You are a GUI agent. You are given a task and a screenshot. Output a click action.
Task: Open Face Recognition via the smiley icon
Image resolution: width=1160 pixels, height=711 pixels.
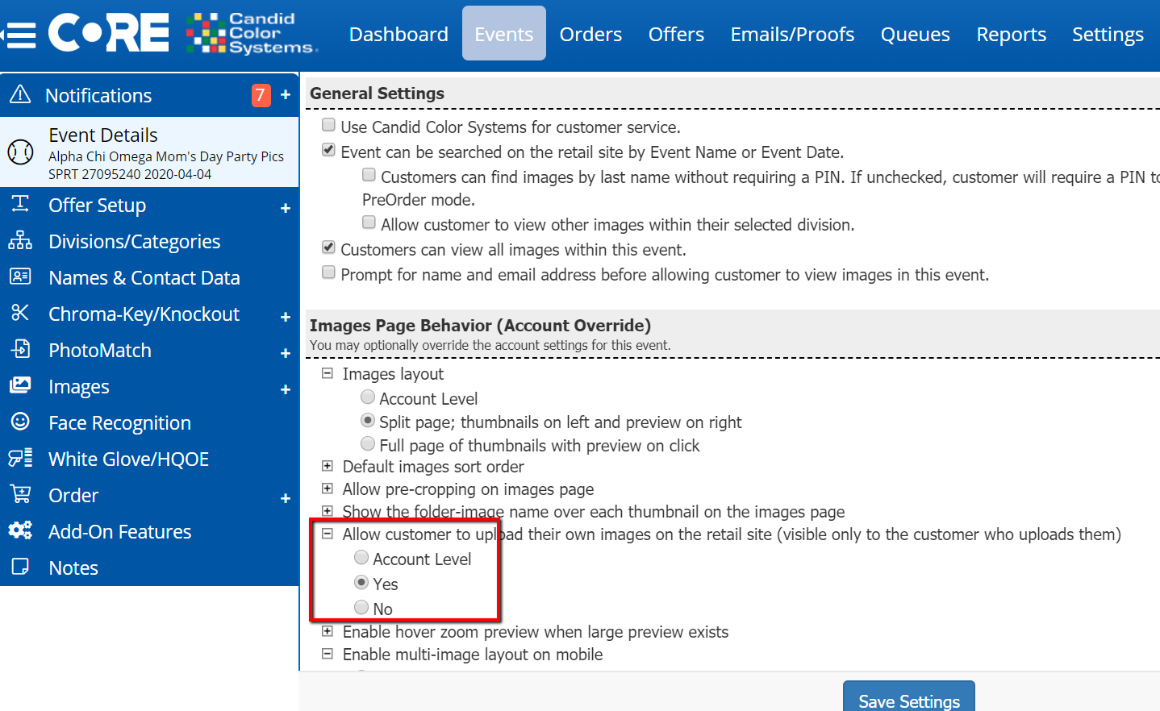pos(21,422)
